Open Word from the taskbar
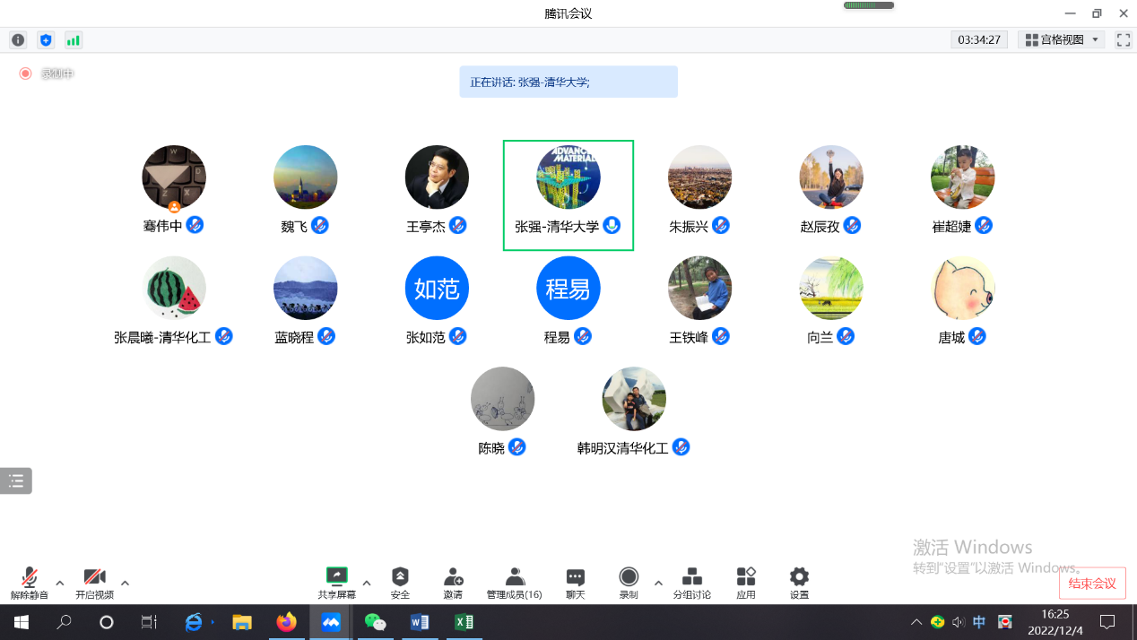The image size is (1137, 640). click(419, 622)
